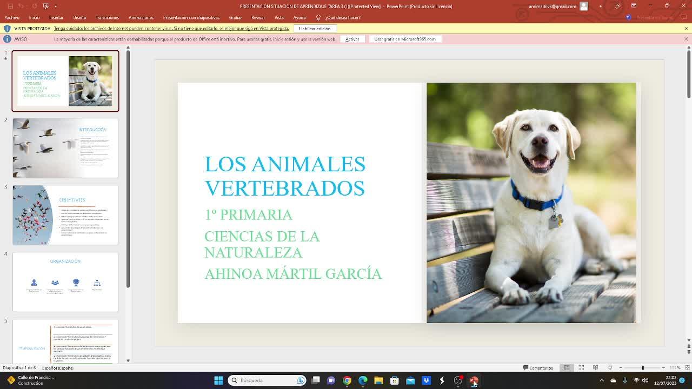Open the Diseño ribbon tab
This screenshot has height=389, width=692.
tap(79, 17)
